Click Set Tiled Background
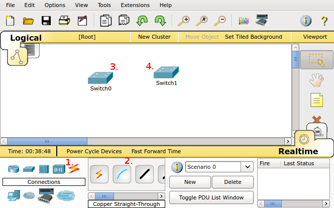 253,37
